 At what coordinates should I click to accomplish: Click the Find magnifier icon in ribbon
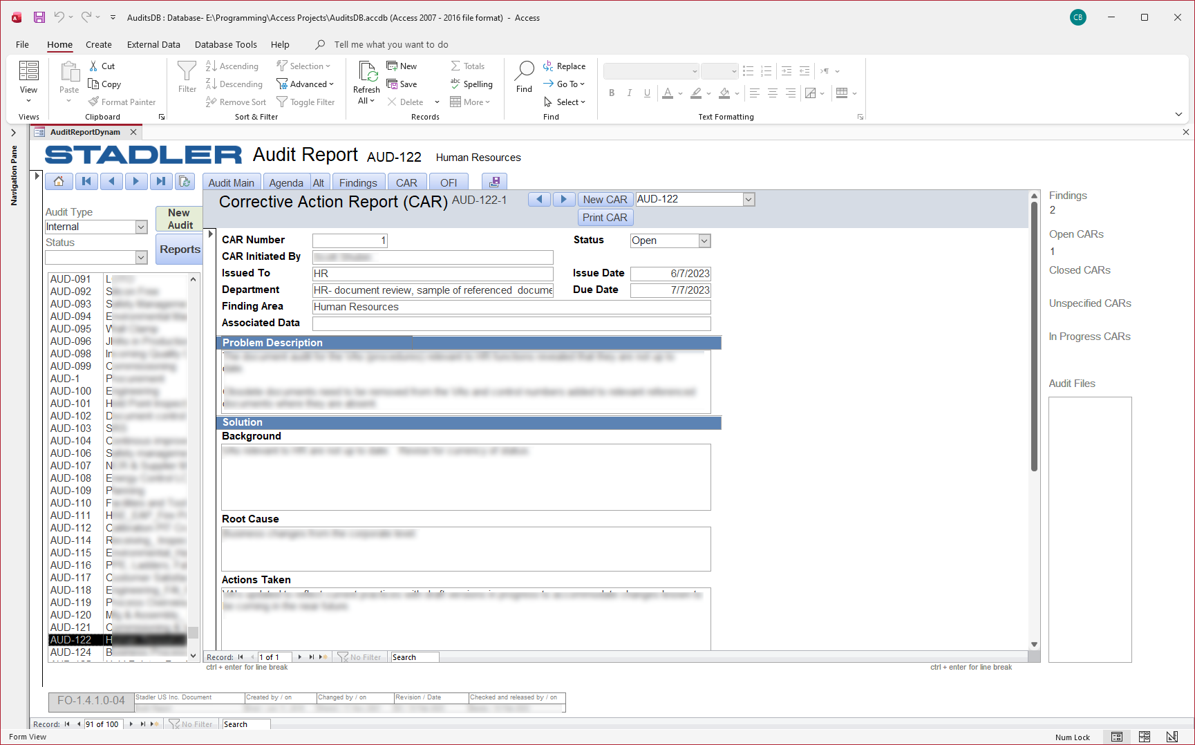coord(525,70)
